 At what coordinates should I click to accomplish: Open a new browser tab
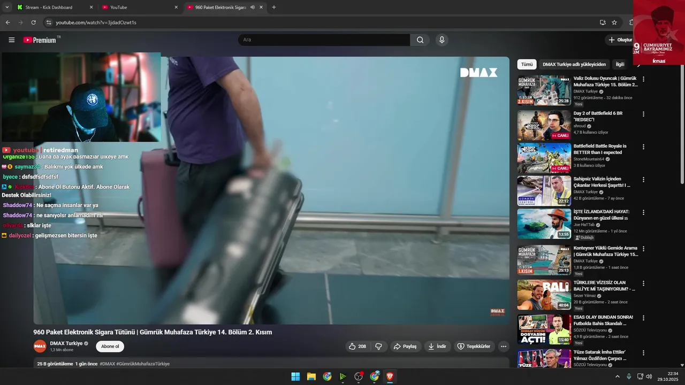(x=274, y=7)
